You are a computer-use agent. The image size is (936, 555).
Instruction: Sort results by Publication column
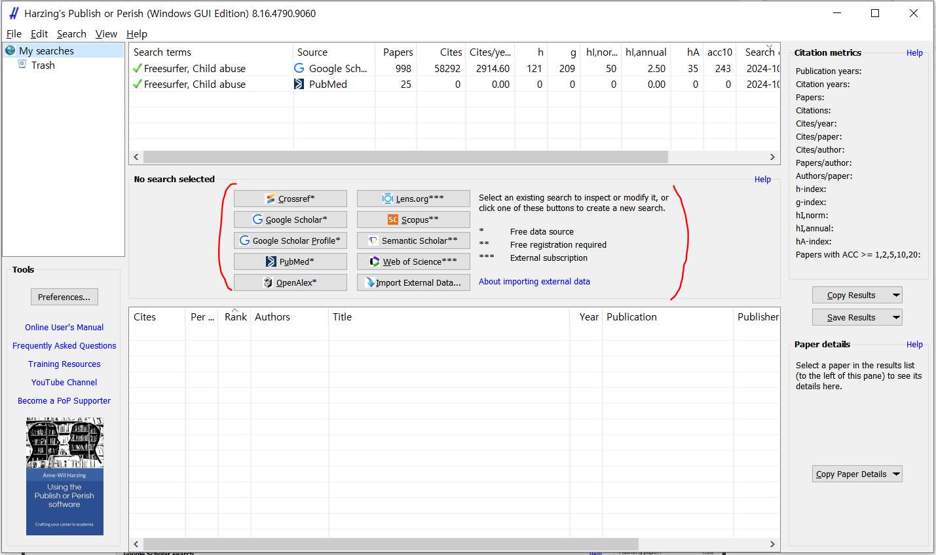pos(668,316)
